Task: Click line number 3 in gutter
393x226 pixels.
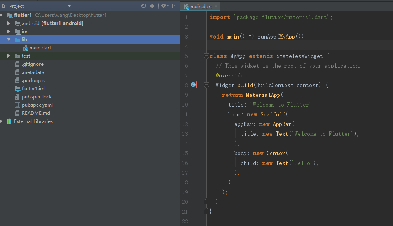Action: click(187, 37)
